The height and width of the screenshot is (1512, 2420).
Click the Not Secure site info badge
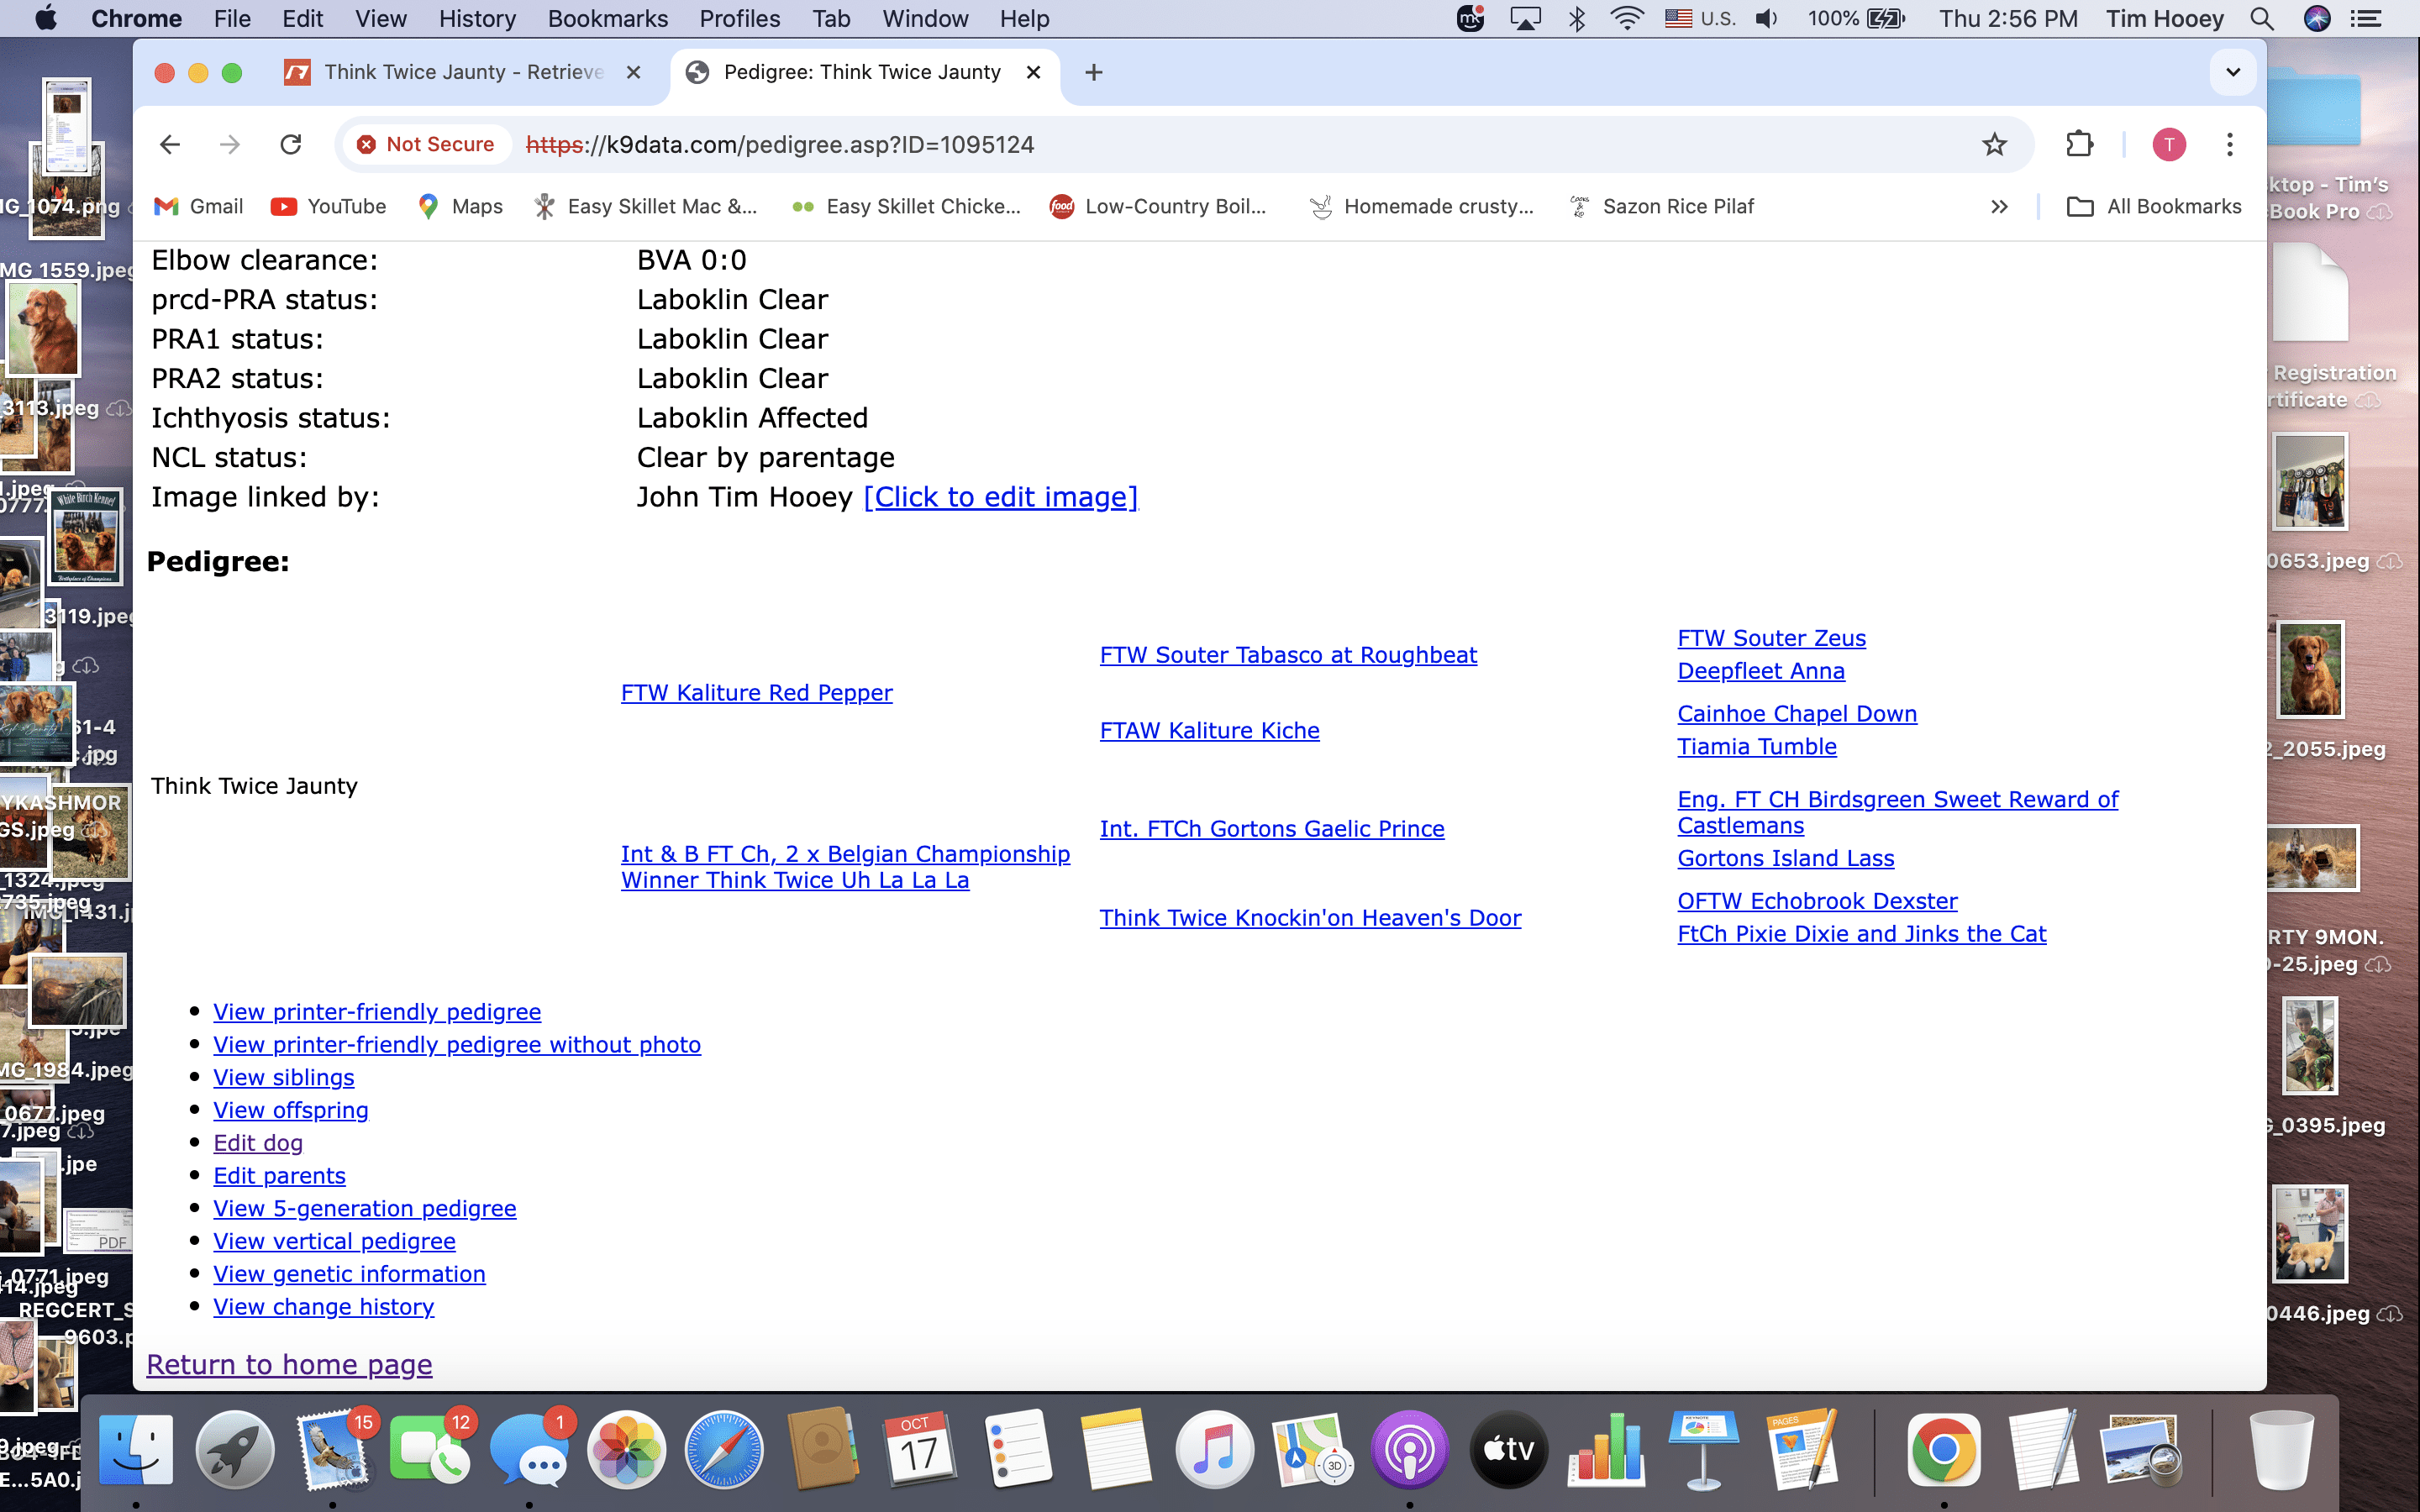click(x=426, y=145)
